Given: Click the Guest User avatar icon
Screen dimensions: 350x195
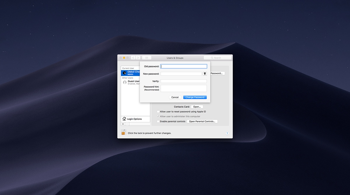Looking at the screenshot, I should pyautogui.click(x=125, y=82).
